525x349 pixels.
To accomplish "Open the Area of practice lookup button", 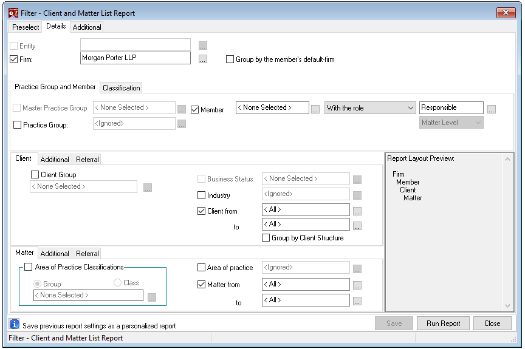I will (357, 269).
